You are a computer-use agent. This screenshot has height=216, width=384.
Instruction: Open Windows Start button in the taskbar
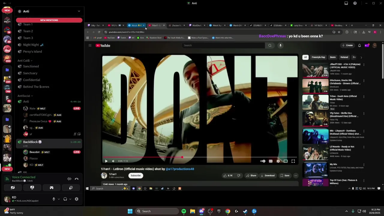coord(130,211)
